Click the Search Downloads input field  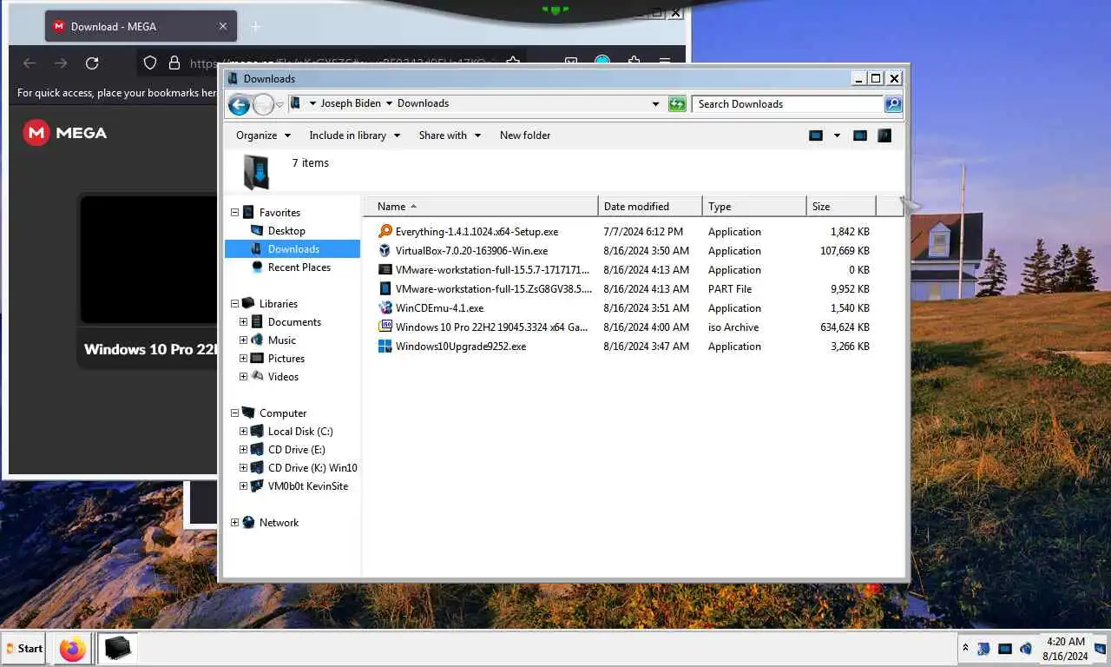[x=788, y=104]
